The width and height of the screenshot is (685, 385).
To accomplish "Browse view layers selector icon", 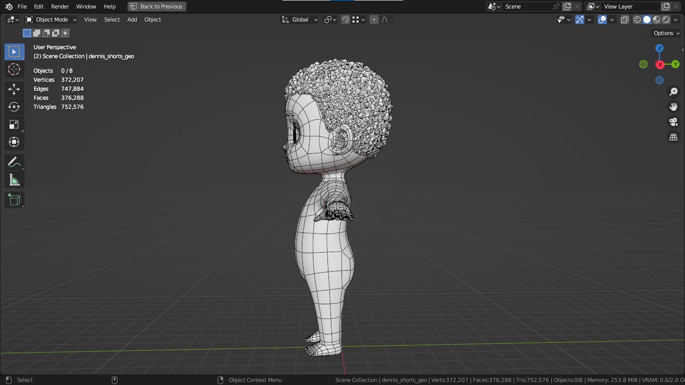I will pyautogui.click(x=593, y=7).
